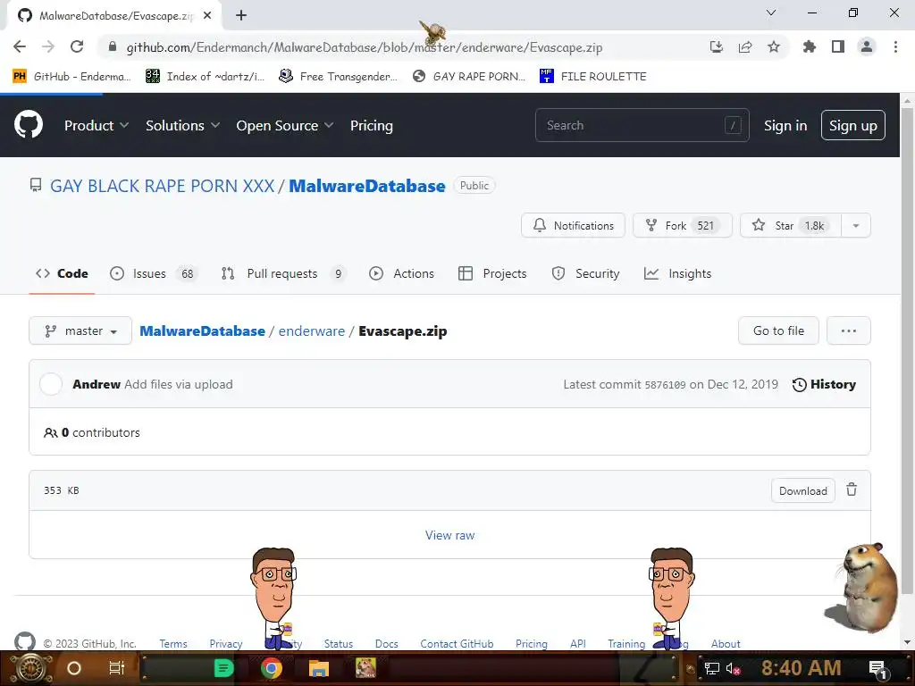Open the Add files via upload commit message
915x686 pixels.
tap(179, 384)
